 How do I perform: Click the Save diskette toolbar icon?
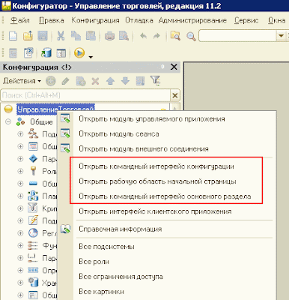point(43,36)
